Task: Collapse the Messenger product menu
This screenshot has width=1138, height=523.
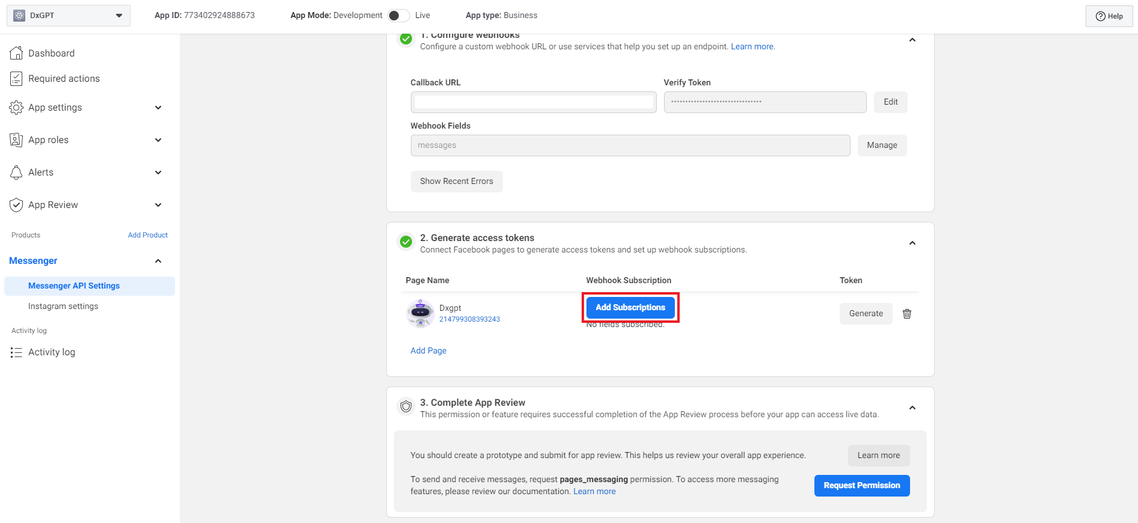Action: (x=158, y=261)
